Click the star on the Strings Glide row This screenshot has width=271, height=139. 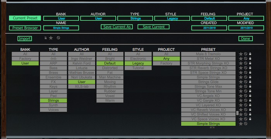tap(241, 82)
